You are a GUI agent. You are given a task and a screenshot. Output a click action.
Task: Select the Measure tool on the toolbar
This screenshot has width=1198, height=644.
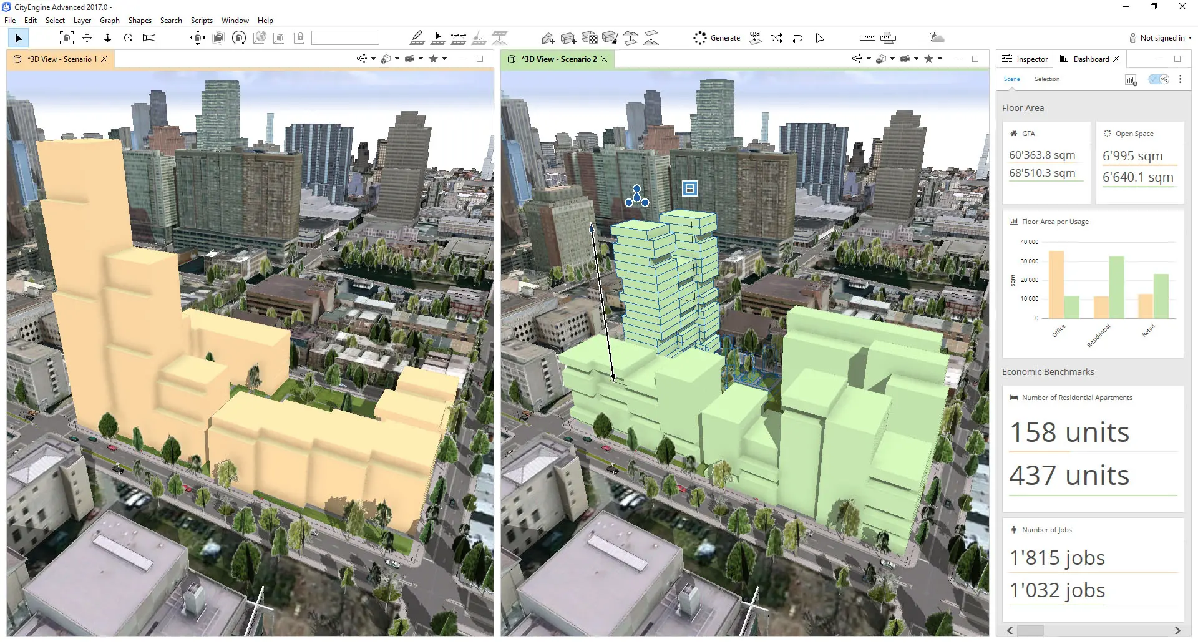pyautogui.click(x=867, y=38)
